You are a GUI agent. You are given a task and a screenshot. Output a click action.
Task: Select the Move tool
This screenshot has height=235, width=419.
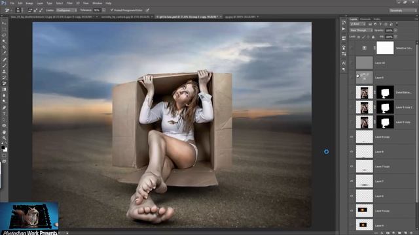click(4, 23)
